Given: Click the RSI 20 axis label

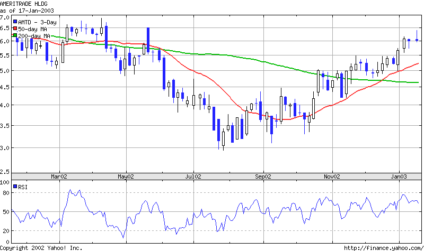Looking at the screenshot, I should [x=6, y=231].
